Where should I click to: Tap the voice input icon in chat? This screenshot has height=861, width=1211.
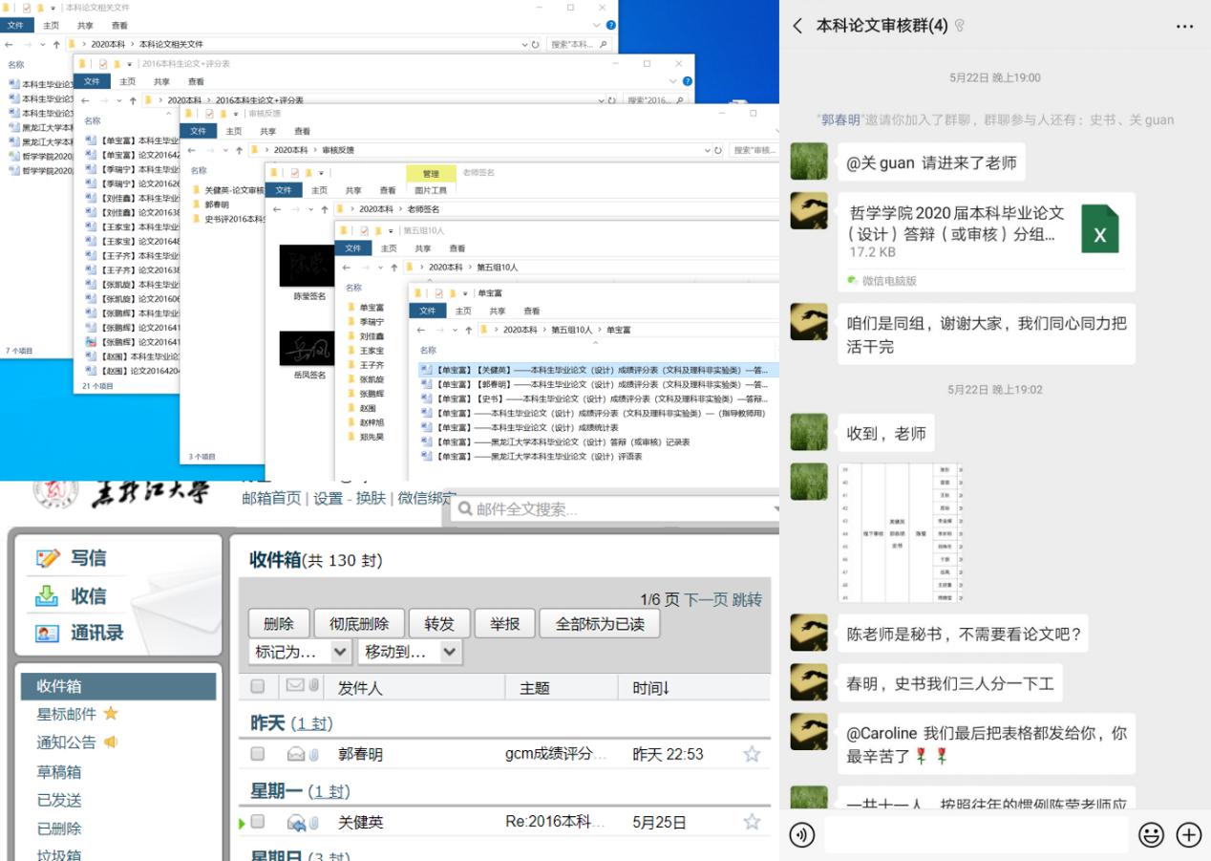802,835
